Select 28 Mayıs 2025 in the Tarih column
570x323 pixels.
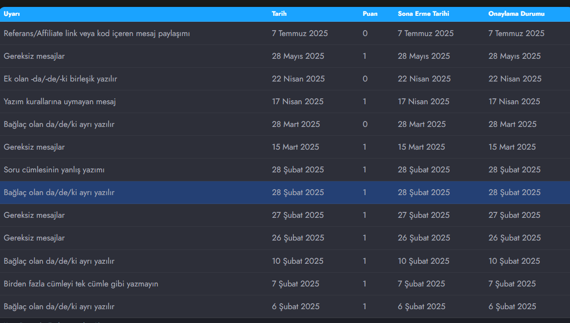tap(298, 56)
